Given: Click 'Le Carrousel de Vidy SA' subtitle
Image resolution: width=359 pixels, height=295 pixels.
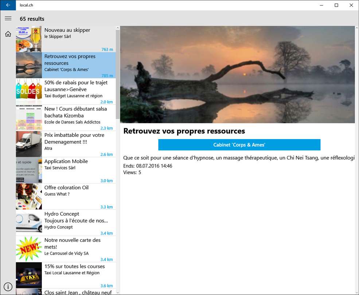Looking at the screenshot, I should coord(66,253).
